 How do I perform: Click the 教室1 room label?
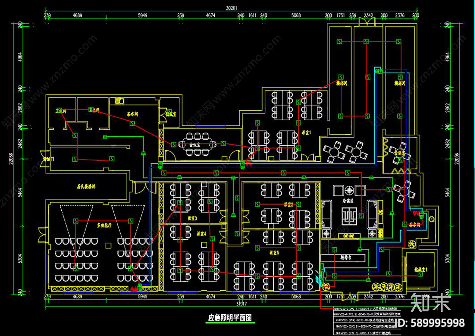[x=306, y=133]
